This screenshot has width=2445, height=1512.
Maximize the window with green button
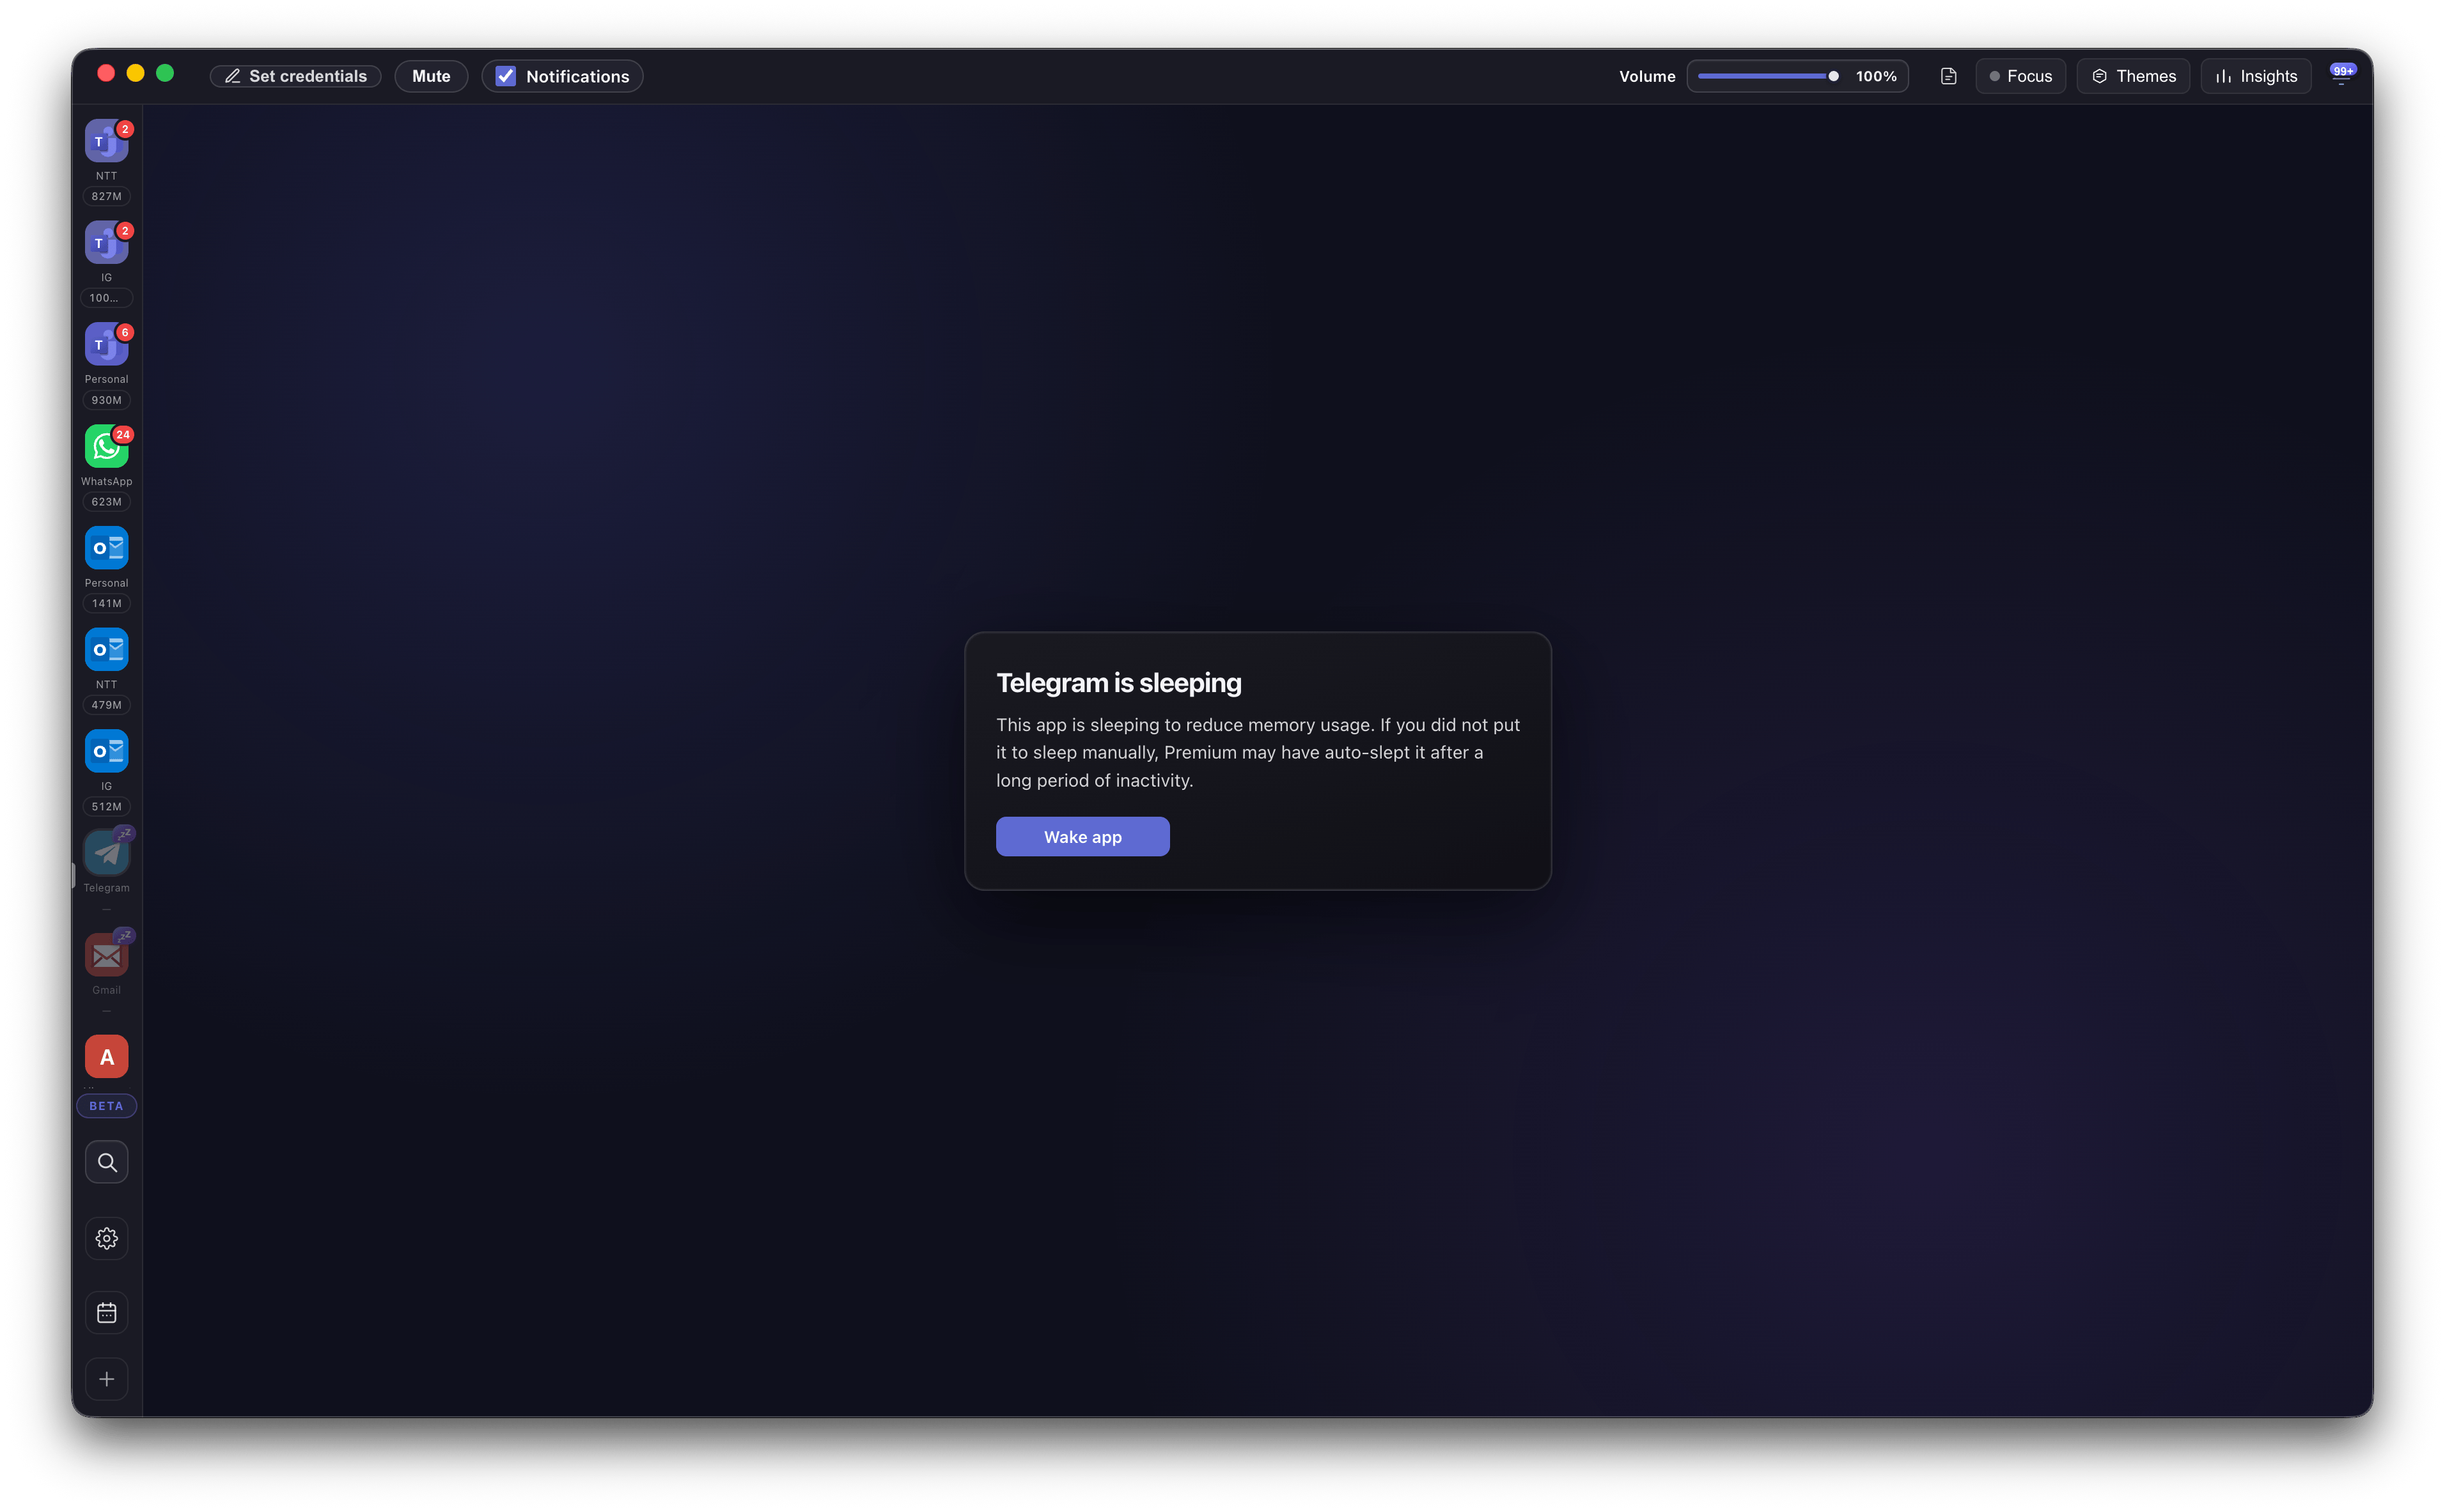165,73
